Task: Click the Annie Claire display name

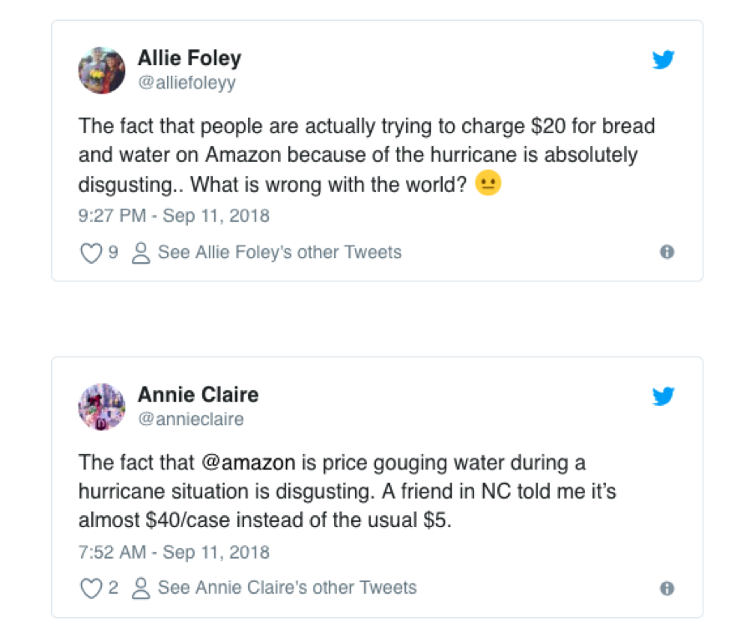Action: point(198,395)
